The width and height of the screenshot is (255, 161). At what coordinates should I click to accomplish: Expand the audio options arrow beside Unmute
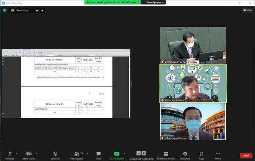pos(16,154)
